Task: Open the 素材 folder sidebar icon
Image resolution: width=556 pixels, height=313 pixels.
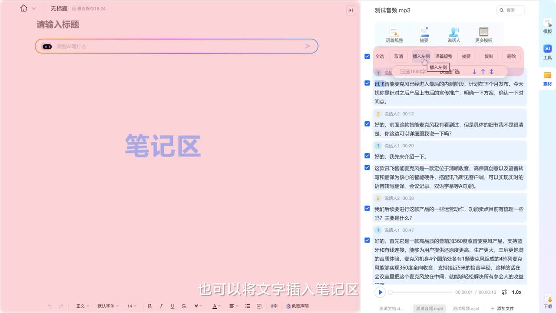Action: click(547, 78)
